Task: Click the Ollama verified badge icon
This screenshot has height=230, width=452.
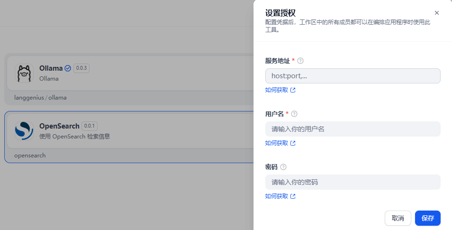Action: pos(68,68)
